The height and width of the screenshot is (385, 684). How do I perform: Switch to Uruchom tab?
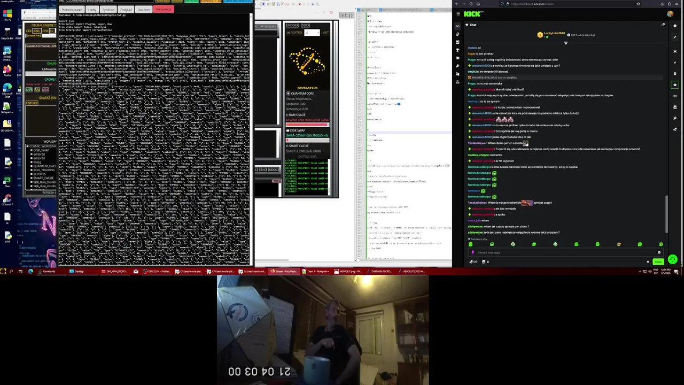[x=144, y=9]
